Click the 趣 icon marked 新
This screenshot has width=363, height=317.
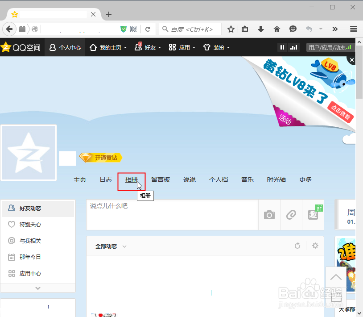[313, 215]
